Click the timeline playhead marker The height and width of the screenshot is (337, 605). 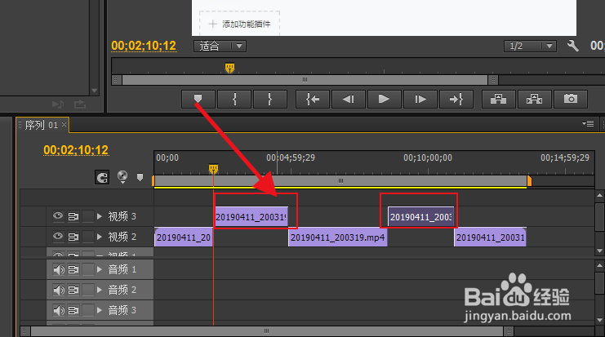(213, 169)
